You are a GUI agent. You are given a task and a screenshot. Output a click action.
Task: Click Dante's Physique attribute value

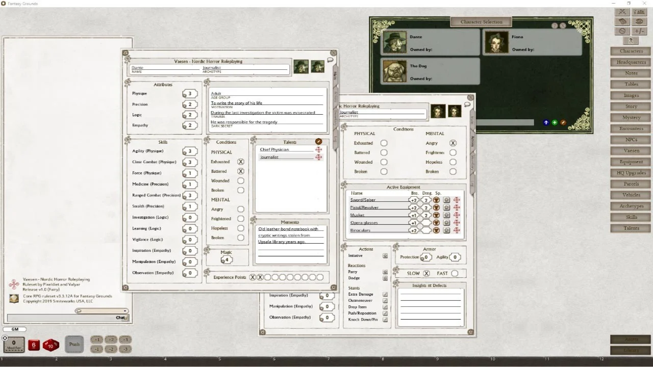pos(190,94)
